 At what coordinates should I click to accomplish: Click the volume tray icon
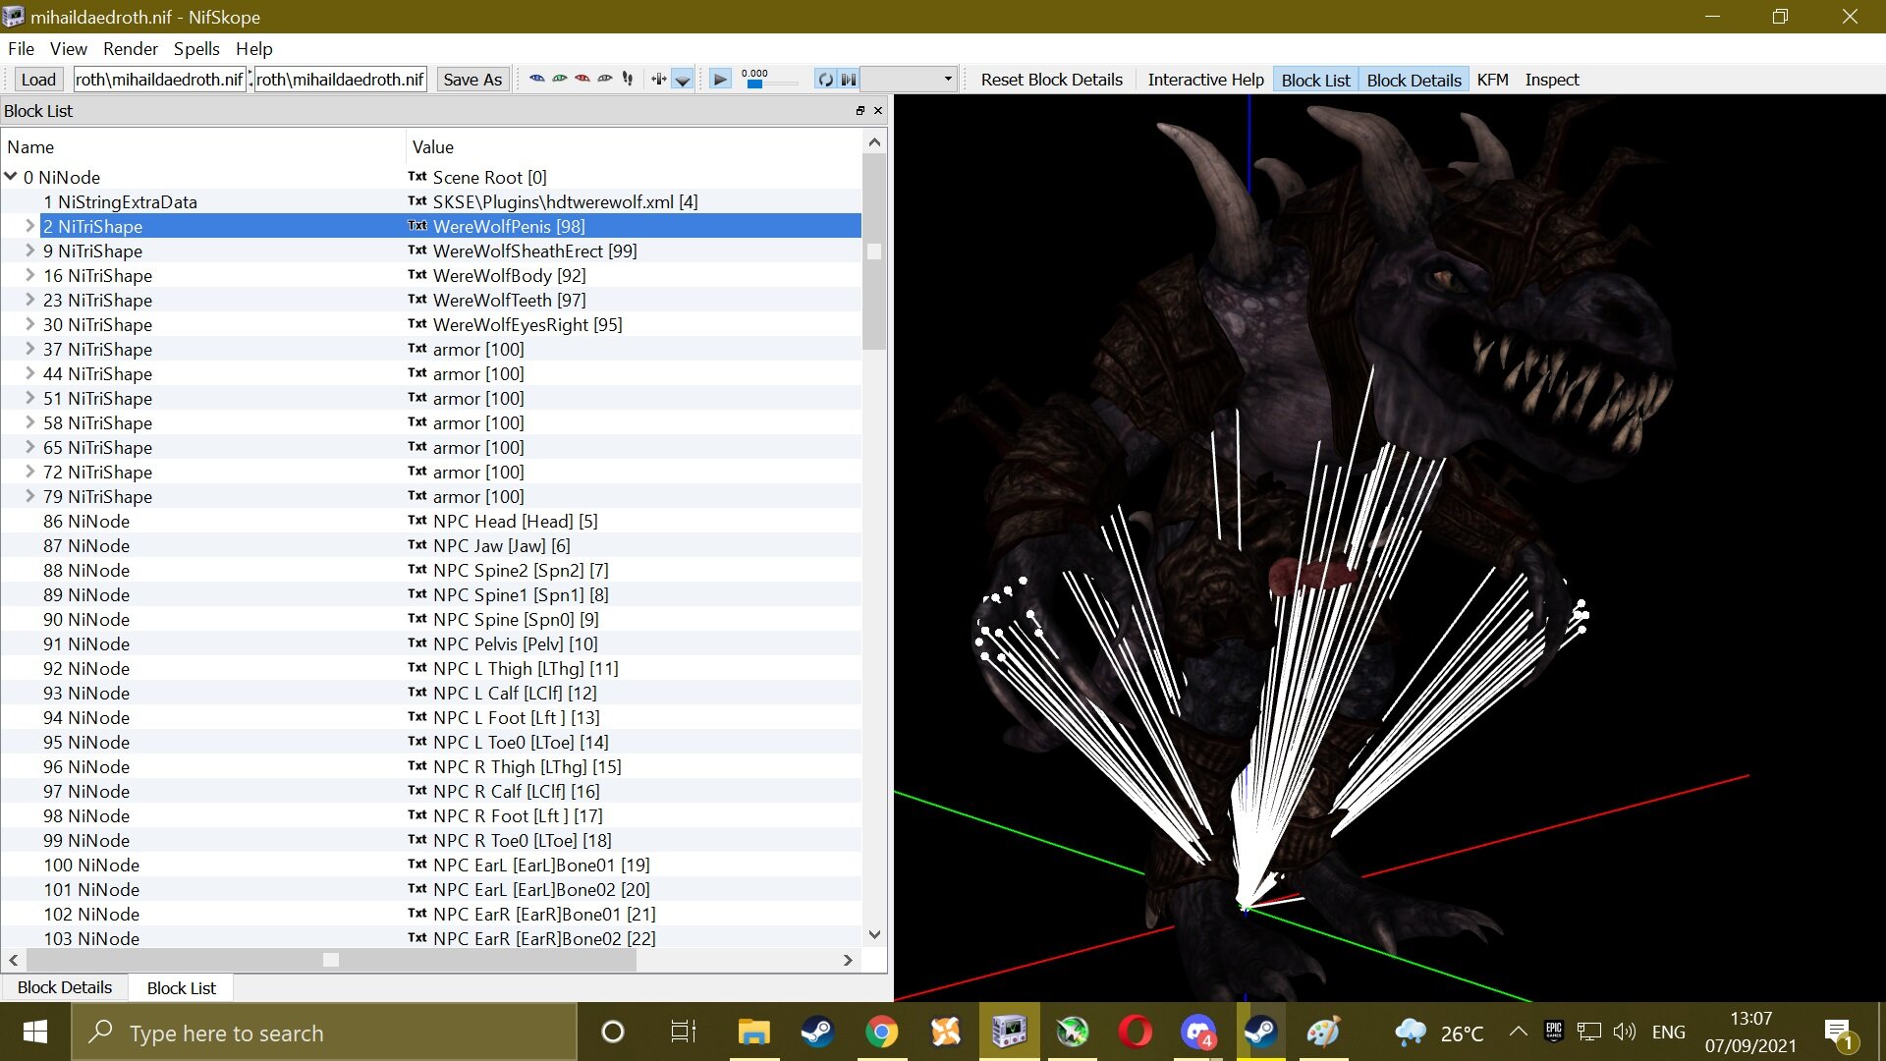tap(1624, 1032)
